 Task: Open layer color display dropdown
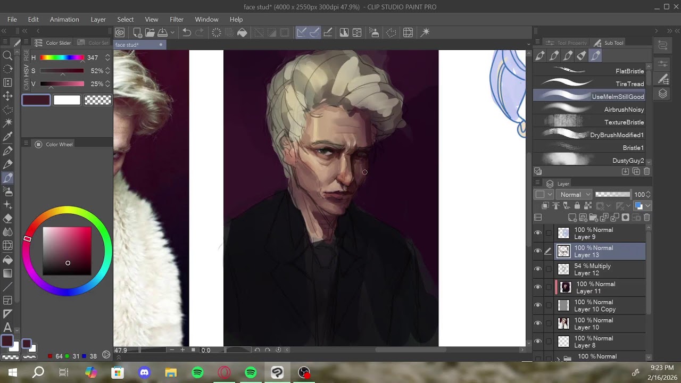[647, 206]
